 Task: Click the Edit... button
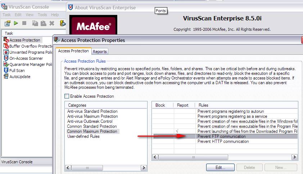click(220, 167)
